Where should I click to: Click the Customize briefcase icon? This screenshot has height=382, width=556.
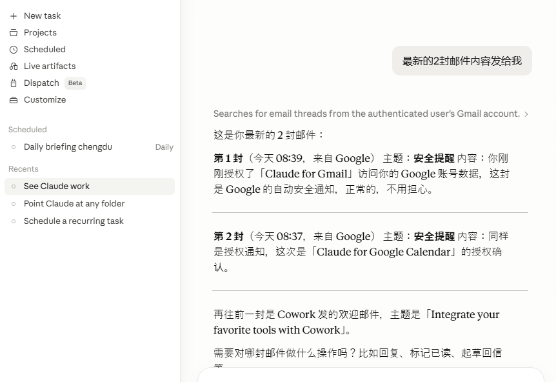(14, 100)
